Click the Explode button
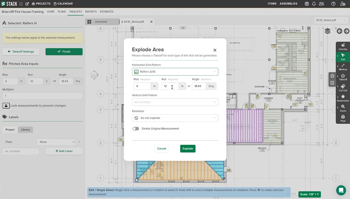Screen dimensions: 350x199 click(x=188, y=148)
